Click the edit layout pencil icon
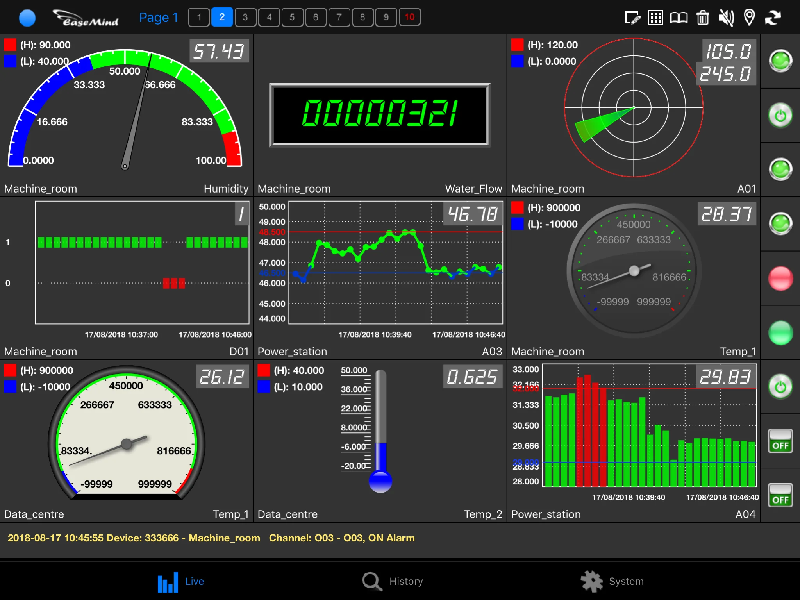800x600 pixels. 632,18
